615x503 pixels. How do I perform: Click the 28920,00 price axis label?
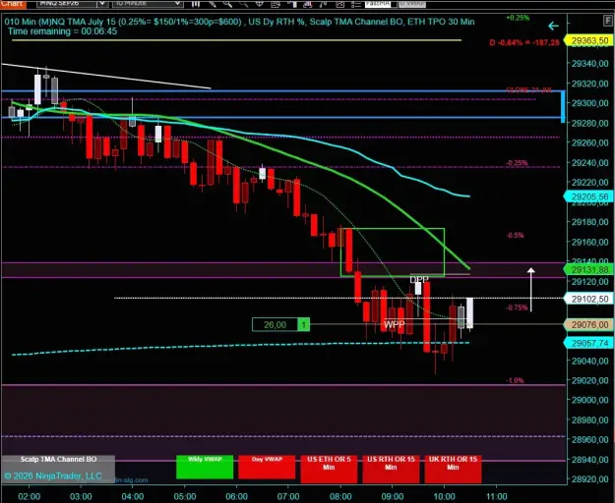pyautogui.click(x=589, y=479)
